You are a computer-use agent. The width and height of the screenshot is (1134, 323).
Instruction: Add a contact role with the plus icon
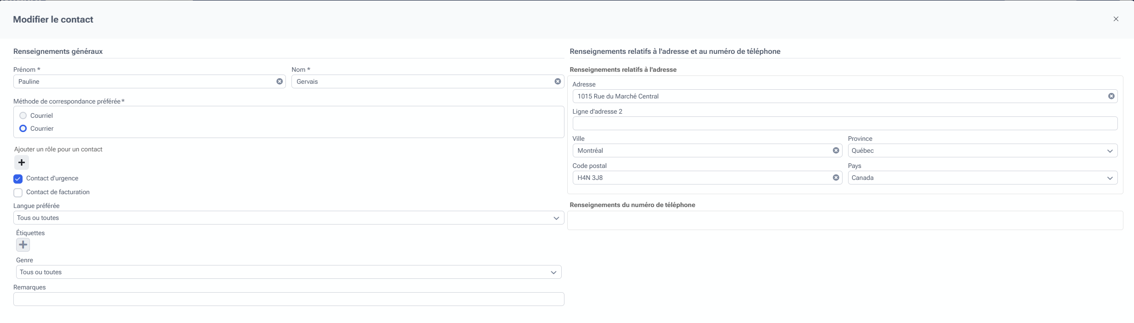click(22, 162)
